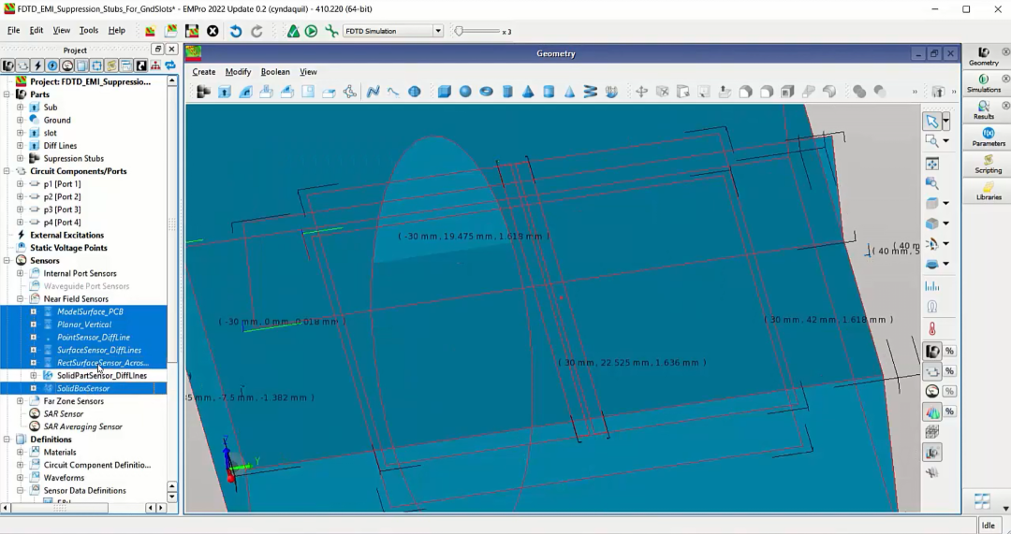Image resolution: width=1011 pixels, height=534 pixels.
Task: Click the x3 speed slider handle
Action: point(459,31)
